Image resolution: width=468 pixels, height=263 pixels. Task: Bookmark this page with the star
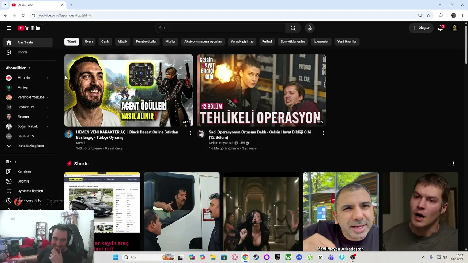[x=428, y=15]
